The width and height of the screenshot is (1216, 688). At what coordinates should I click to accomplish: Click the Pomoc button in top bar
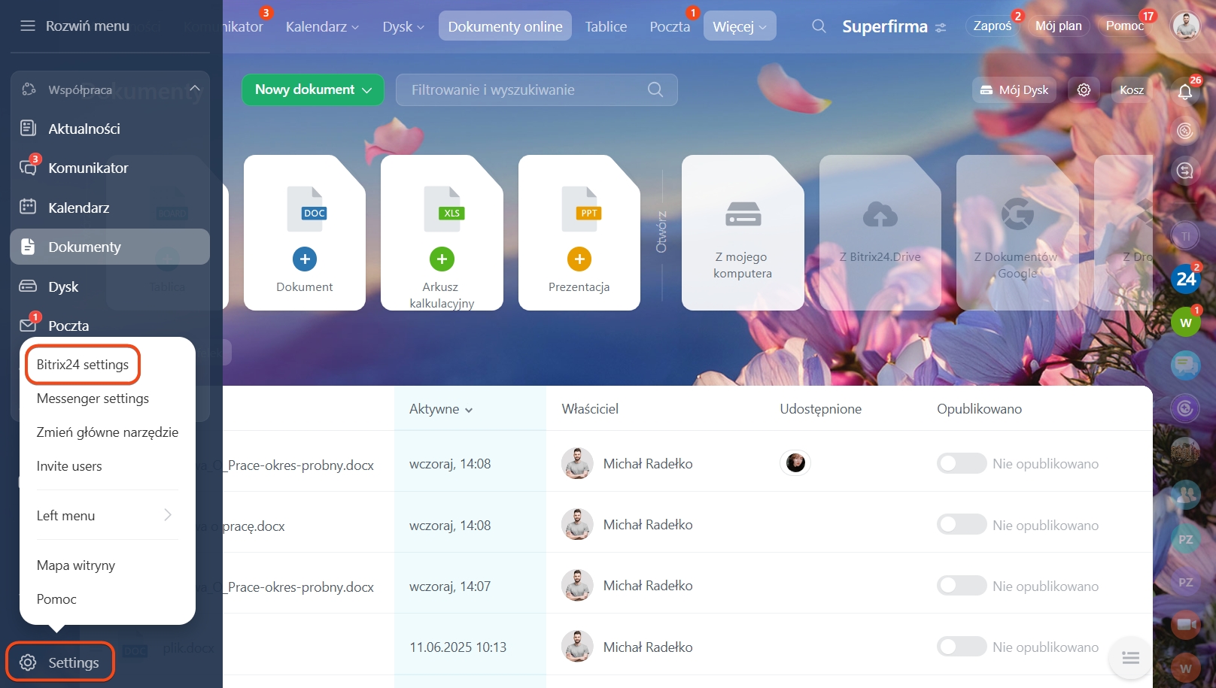(1125, 26)
